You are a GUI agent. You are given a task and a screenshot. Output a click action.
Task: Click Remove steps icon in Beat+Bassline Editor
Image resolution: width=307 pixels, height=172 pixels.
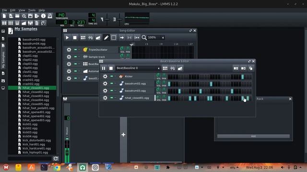click(236, 68)
